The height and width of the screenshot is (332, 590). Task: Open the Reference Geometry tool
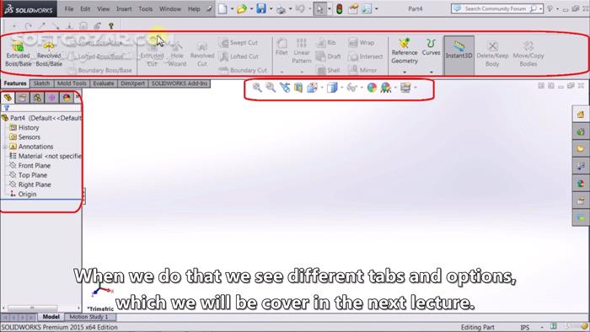[x=404, y=52]
